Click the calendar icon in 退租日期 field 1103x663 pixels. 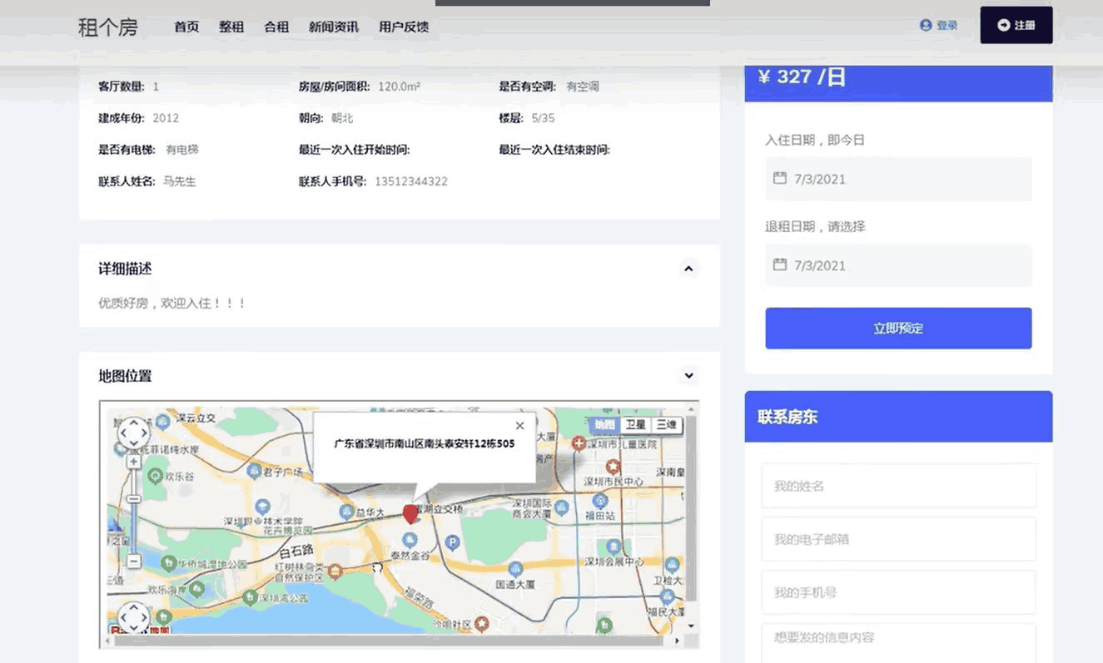(780, 265)
